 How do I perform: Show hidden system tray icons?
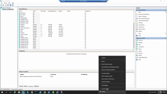(x=148, y=92)
